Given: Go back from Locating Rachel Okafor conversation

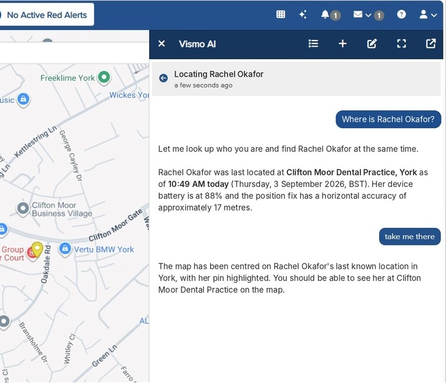Looking at the screenshot, I should 163,78.
